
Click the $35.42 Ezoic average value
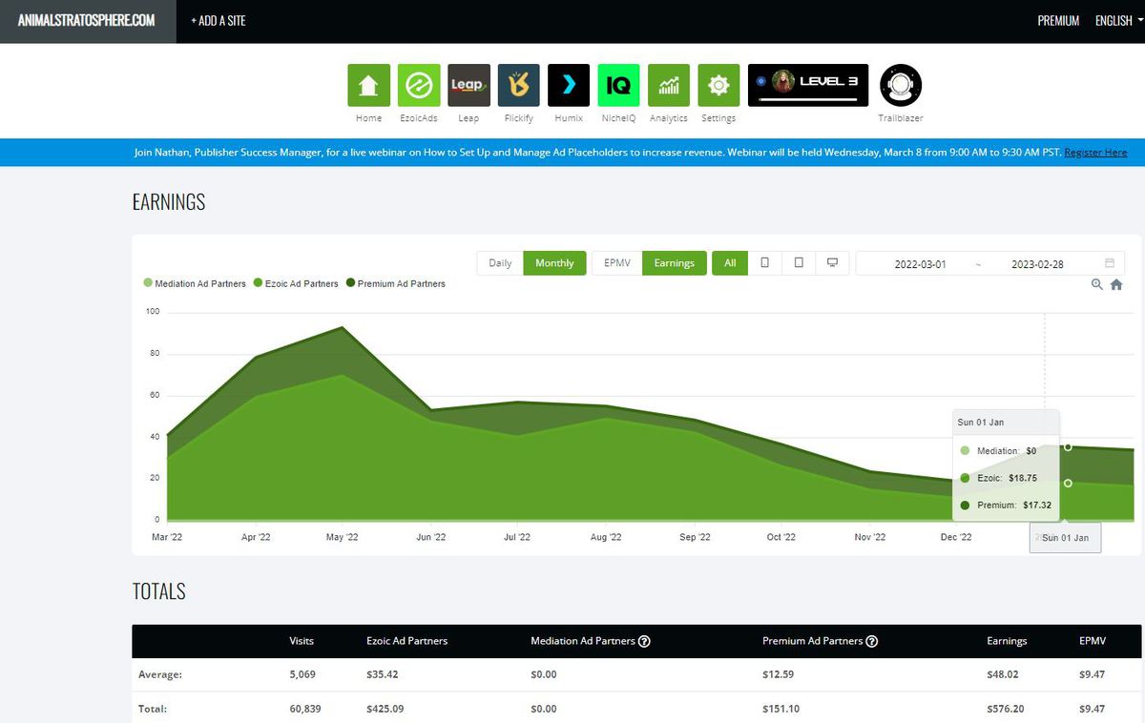coord(383,674)
